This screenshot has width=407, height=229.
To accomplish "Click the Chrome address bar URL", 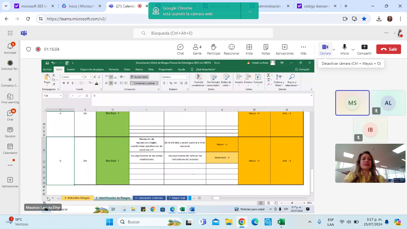I will pyautogui.click(x=76, y=19).
